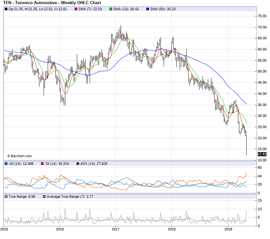The height and width of the screenshot is (239, 270).
Task: Click the 40.00 price axis label
Action: click(x=262, y=94)
